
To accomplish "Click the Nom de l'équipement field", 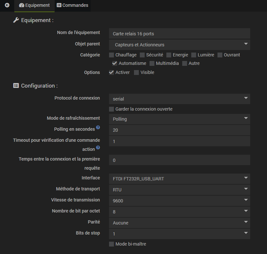I will tap(179, 34).
